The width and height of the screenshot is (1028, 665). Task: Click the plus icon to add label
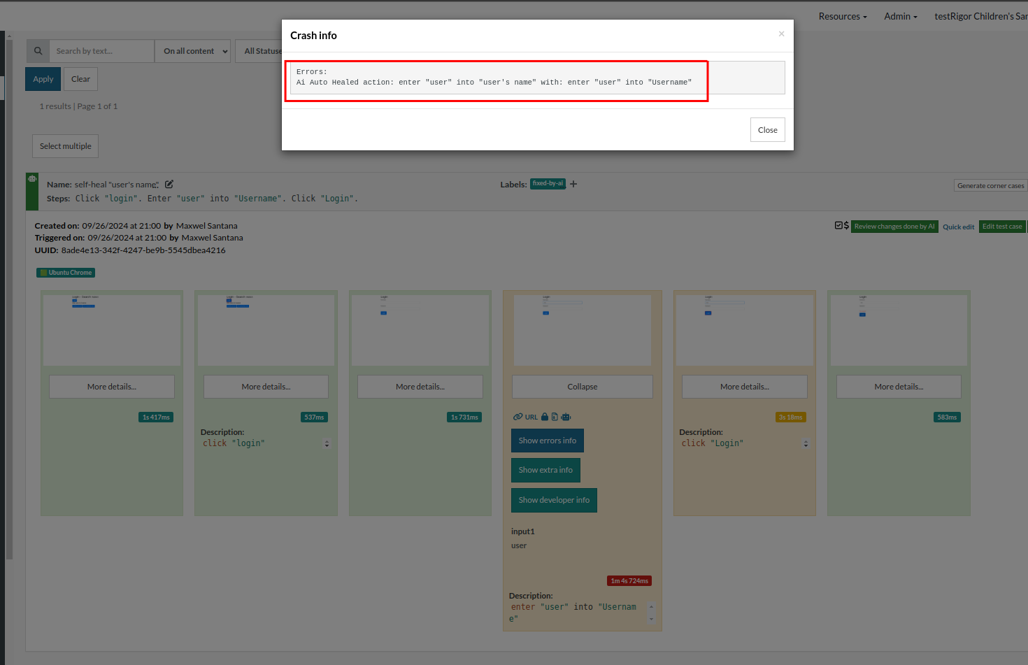(x=573, y=184)
